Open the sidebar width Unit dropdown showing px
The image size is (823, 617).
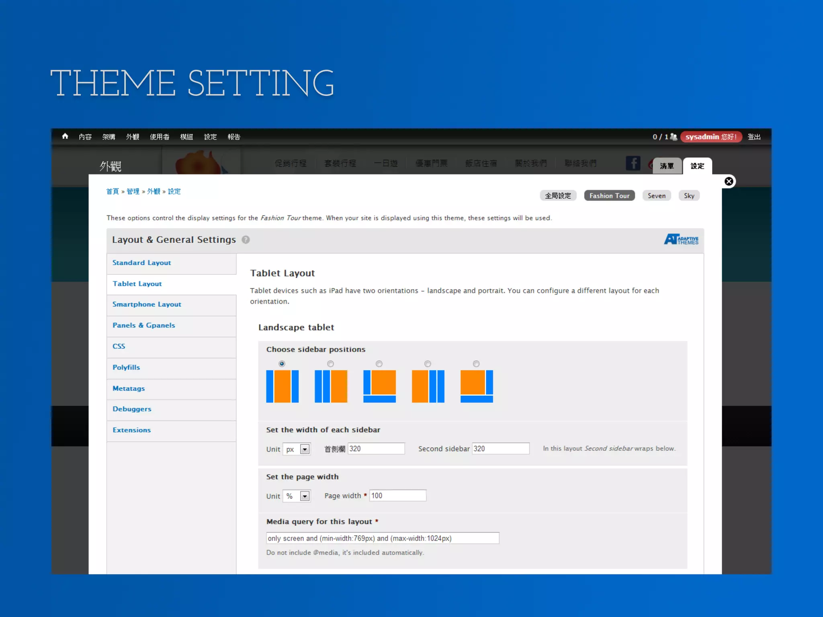pos(297,449)
